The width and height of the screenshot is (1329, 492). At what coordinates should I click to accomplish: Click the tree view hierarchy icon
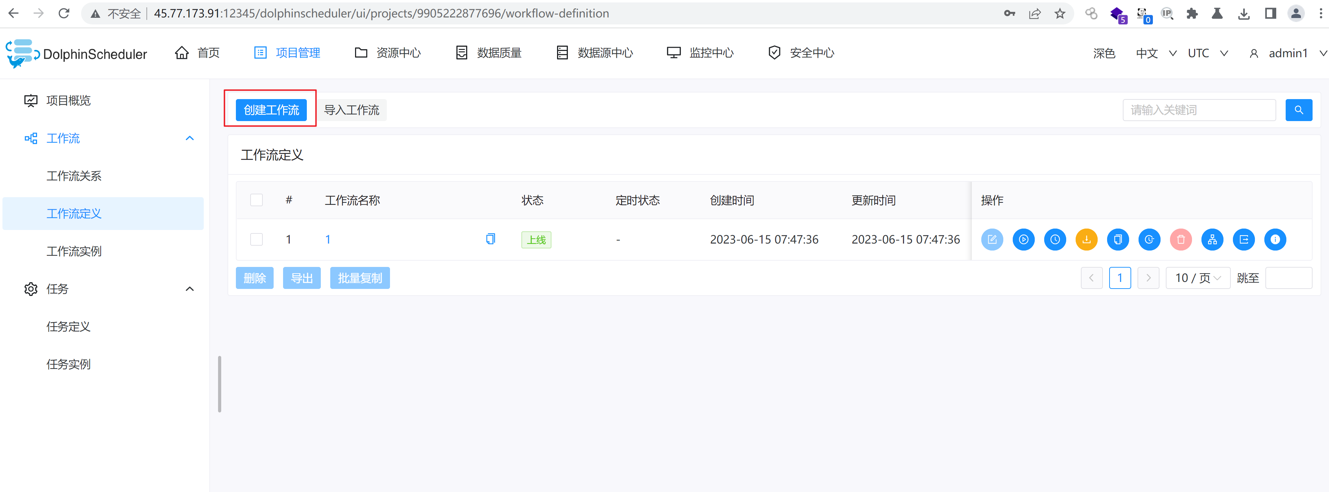(1212, 240)
